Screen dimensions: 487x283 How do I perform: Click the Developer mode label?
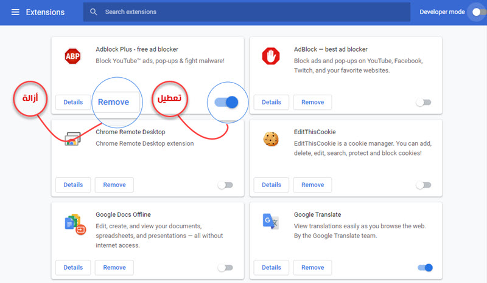coord(442,12)
